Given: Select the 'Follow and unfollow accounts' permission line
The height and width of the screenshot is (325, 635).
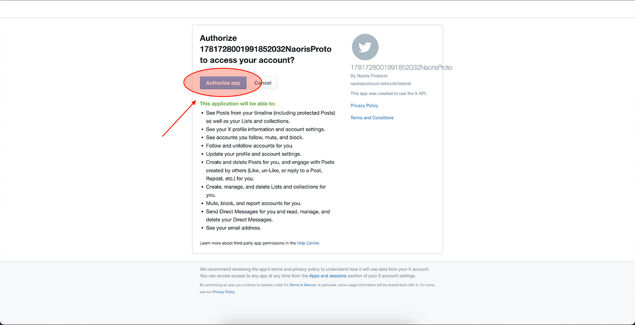Looking at the screenshot, I should (249, 146).
